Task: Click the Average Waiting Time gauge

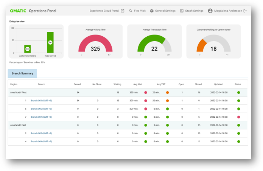Action: [x=95, y=43]
